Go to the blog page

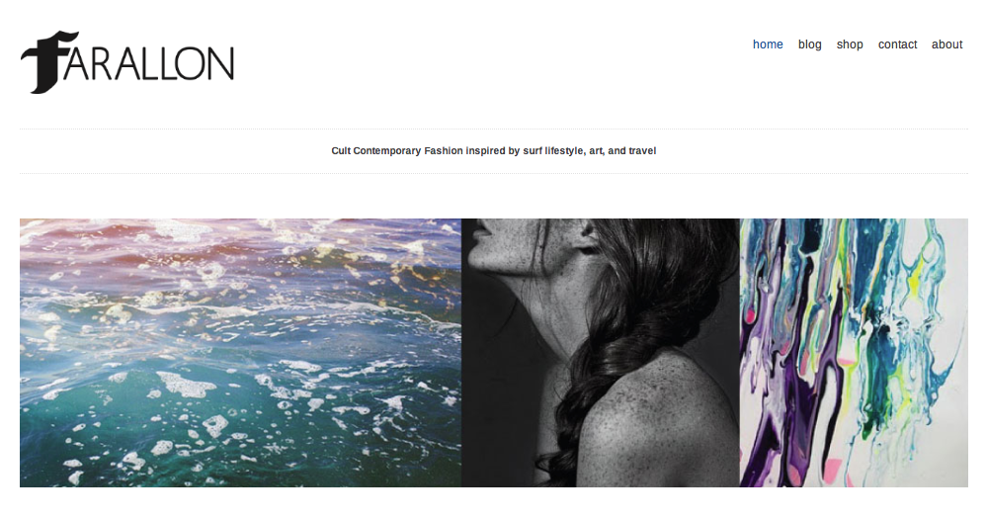point(809,44)
